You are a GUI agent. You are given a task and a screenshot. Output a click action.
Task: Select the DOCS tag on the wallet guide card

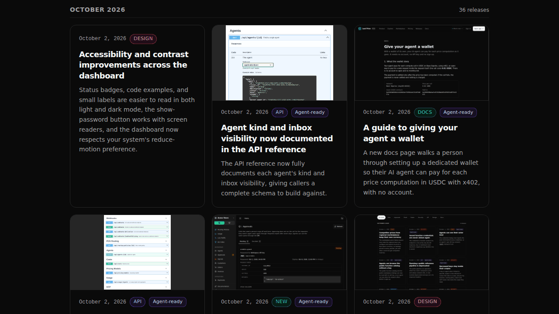[x=425, y=112]
